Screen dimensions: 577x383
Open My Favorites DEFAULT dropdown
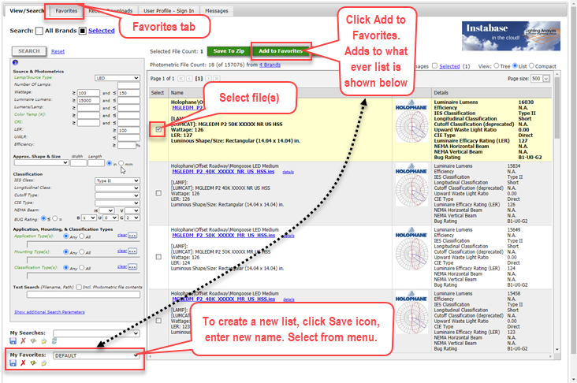(96, 355)
